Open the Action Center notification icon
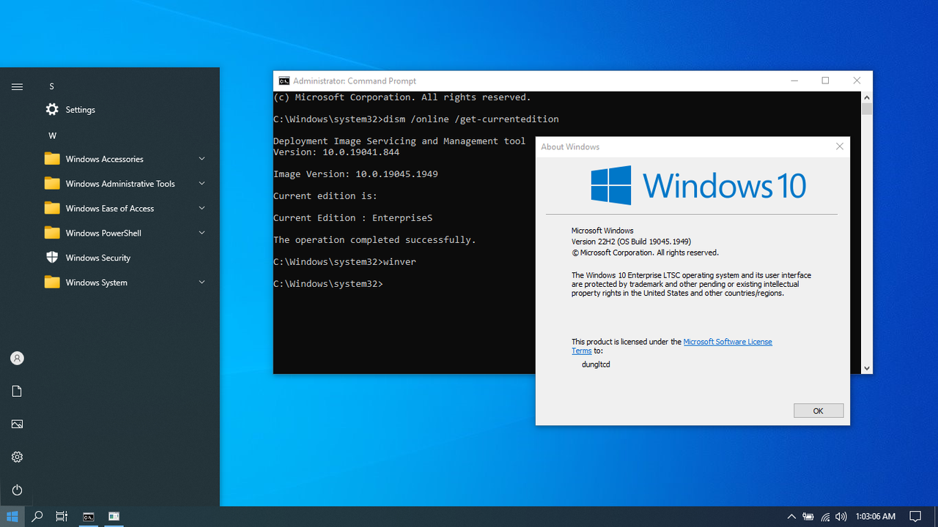 (915, 517)
